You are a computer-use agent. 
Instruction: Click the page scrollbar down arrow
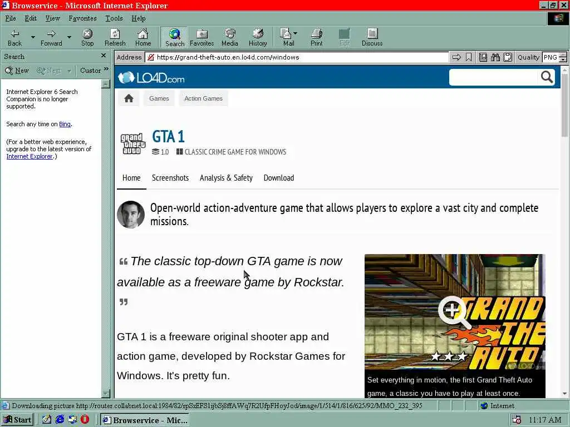564,394
